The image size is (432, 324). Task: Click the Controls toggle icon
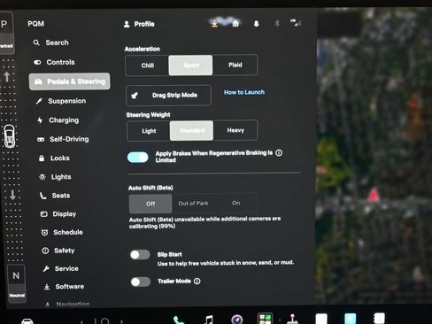(x=37, y=62)
